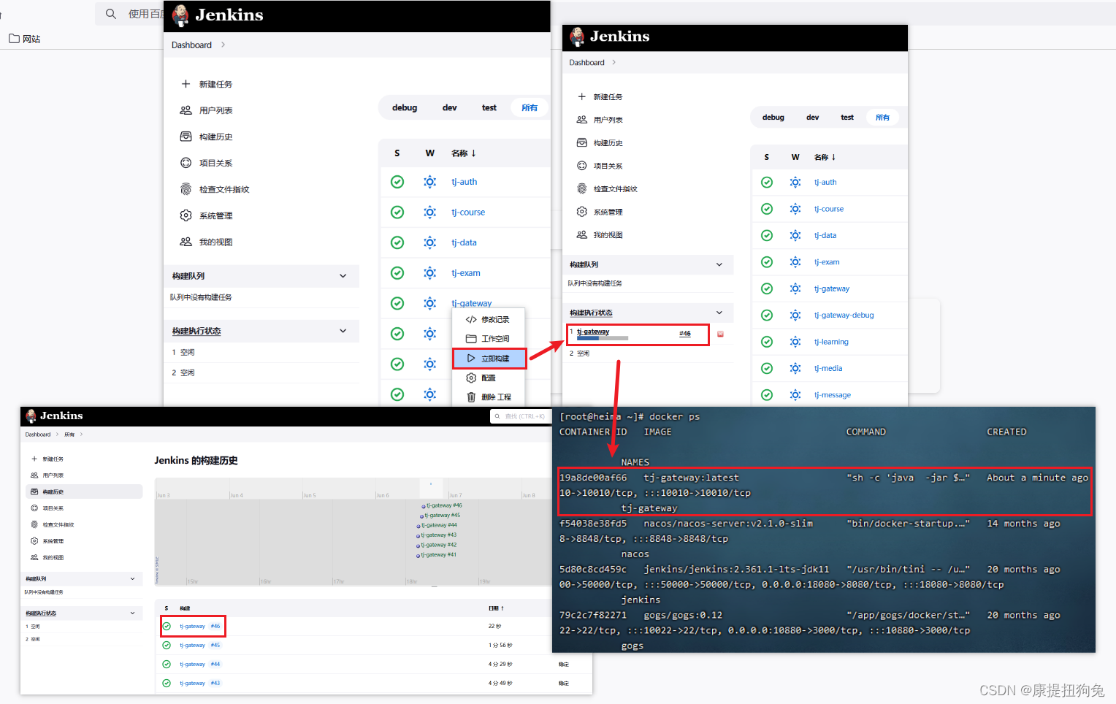Choose 立即构建 in the tj-gateway context menu
This screenshot has width=1116, height=704.
coord(489,359)
